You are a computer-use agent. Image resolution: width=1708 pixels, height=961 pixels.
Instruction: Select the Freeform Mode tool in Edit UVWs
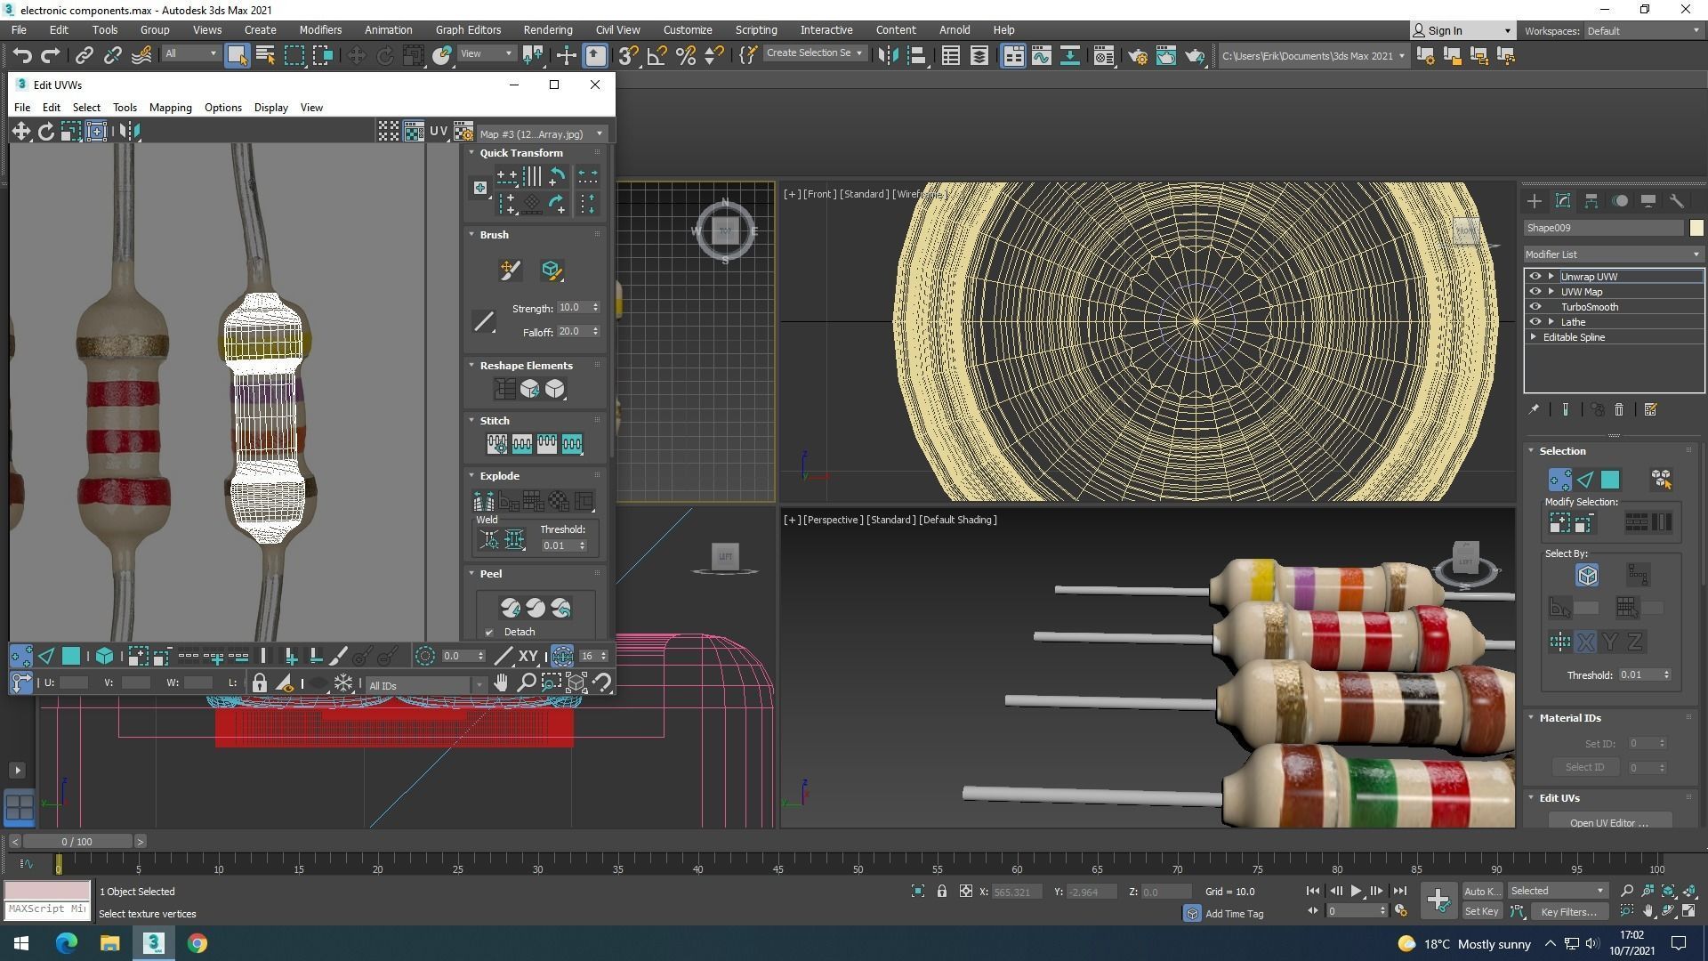(x=96, y=132)
